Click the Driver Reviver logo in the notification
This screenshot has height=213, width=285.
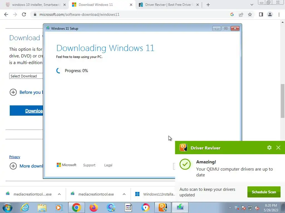point(183,148)
